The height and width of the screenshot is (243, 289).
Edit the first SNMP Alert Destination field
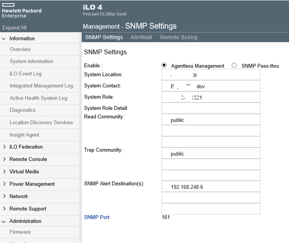coord(211,187)
